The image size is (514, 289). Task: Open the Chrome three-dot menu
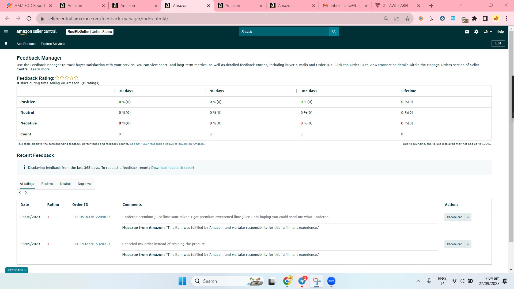click(507, 18)
